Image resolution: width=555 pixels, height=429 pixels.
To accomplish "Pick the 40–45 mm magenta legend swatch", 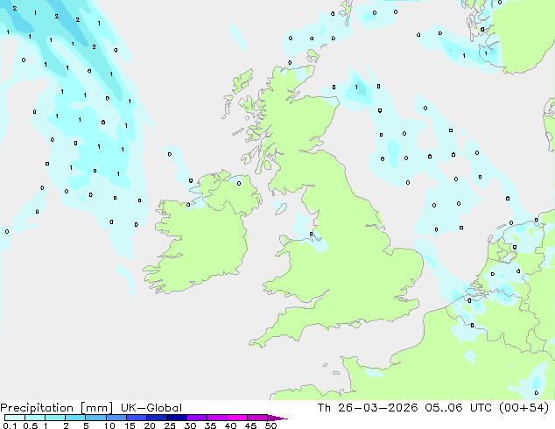I will pyautogui.click(x=237, y=418).
